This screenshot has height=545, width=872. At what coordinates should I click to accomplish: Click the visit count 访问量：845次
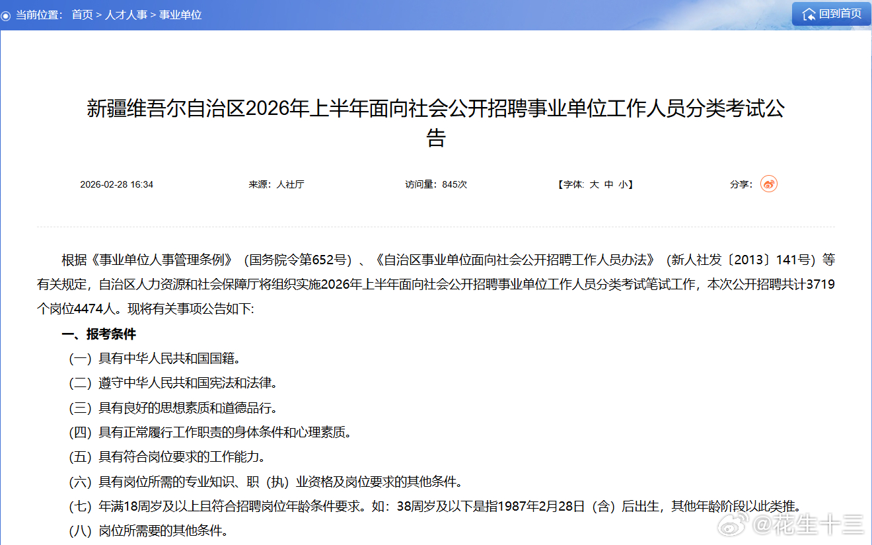[x=436, y=184]
